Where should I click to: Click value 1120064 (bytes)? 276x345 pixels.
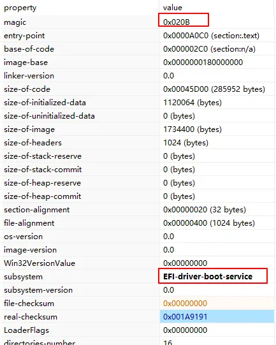click(192, 103)
